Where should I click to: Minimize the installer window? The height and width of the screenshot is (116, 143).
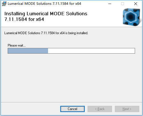pos(110,4)
